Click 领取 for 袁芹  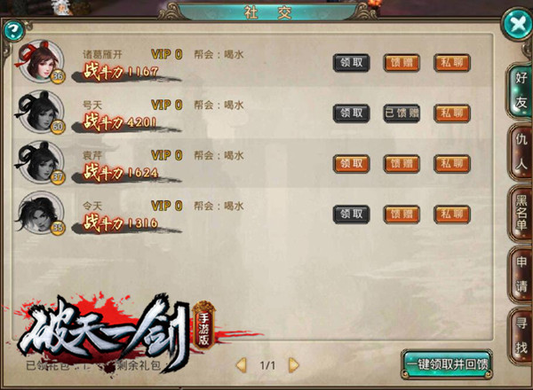[351, 163]
